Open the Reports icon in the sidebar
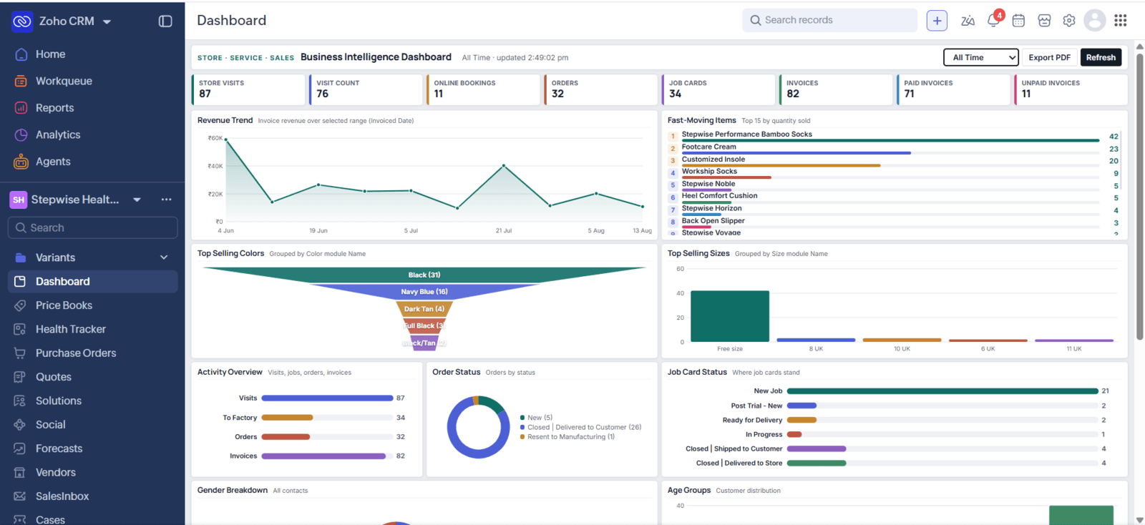The width and height of the screenshot is (1145, 525). coord(21,108)
